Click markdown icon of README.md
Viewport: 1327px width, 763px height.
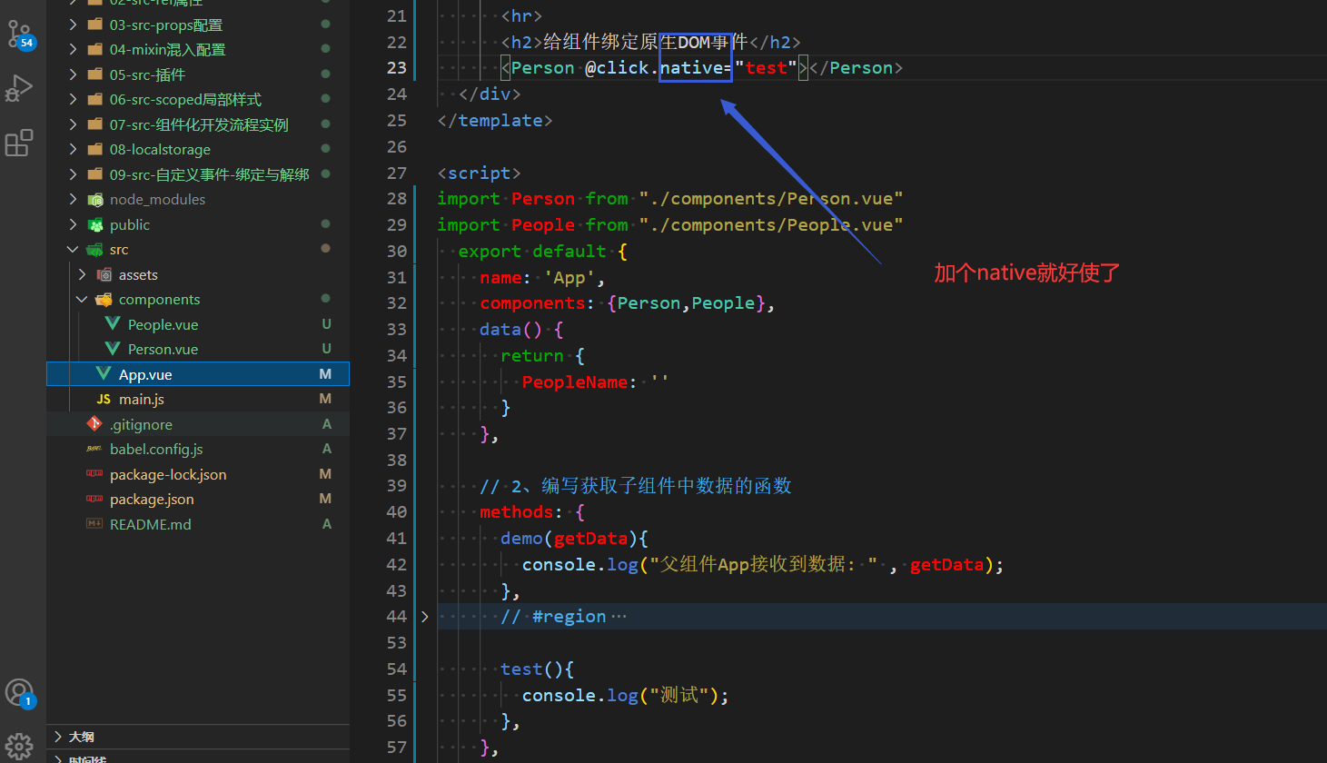pyautogui.click(x=94, y=524)
